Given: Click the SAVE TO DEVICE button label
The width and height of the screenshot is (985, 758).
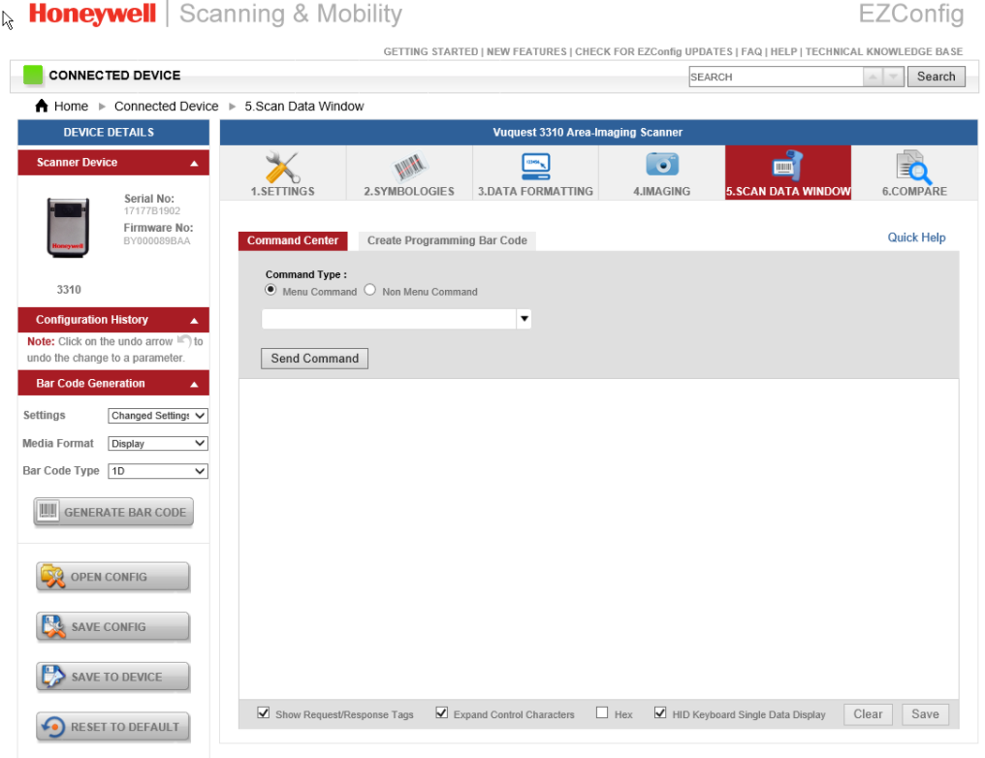Looking at the screenshot, I should click(x=117, y=677).
